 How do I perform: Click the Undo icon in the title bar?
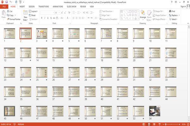click(x=11, y=2)
